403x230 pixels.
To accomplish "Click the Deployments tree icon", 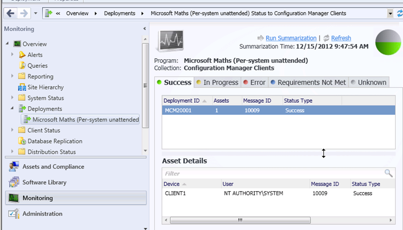I will point(22,108).
